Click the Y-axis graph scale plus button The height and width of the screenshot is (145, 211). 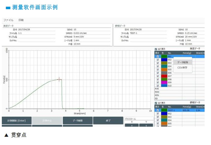(x=146, y=125)
